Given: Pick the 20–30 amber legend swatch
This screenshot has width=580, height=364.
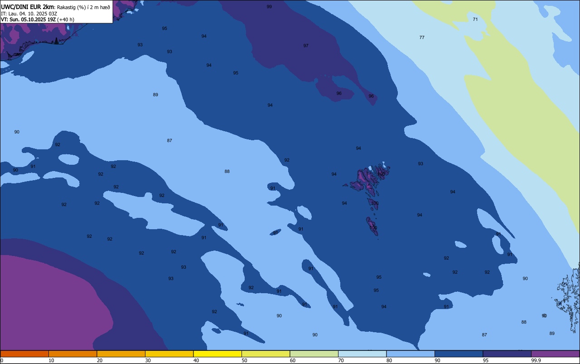Looking at the screenshot, I should pos(121,354).
